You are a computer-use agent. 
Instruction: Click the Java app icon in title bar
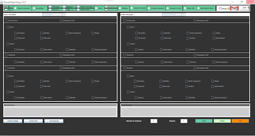pos(1,2)
